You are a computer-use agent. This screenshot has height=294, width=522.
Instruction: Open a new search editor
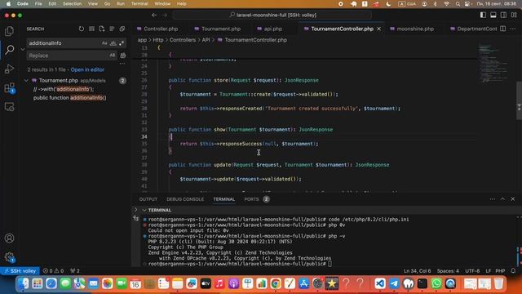tap(102, 29)
